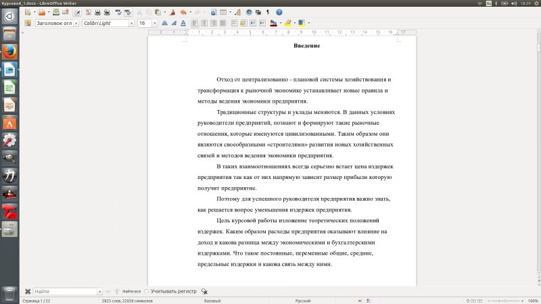The height and width of the screenshot is (304, 541).
Task: Run Spelling and Grammar check icon
Action: (x=118, y=12)
